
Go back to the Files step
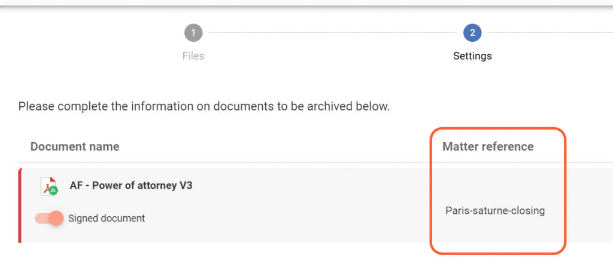coord(193,56)
